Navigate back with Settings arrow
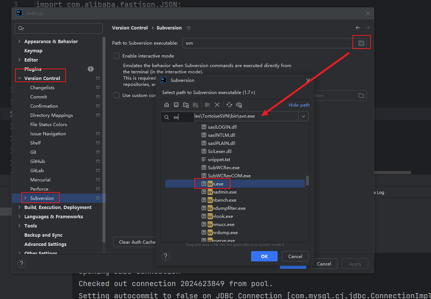431x299 pixels. pos(358,28)
